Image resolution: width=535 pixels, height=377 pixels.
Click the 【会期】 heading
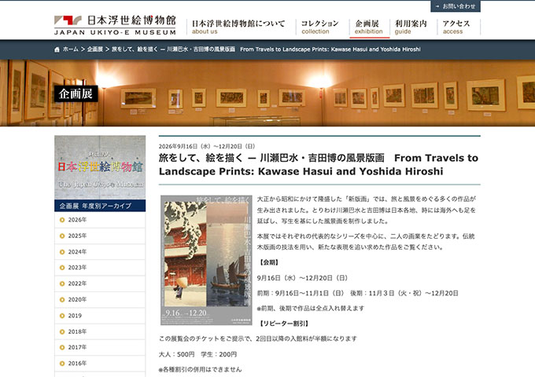(x=269, y=262)
